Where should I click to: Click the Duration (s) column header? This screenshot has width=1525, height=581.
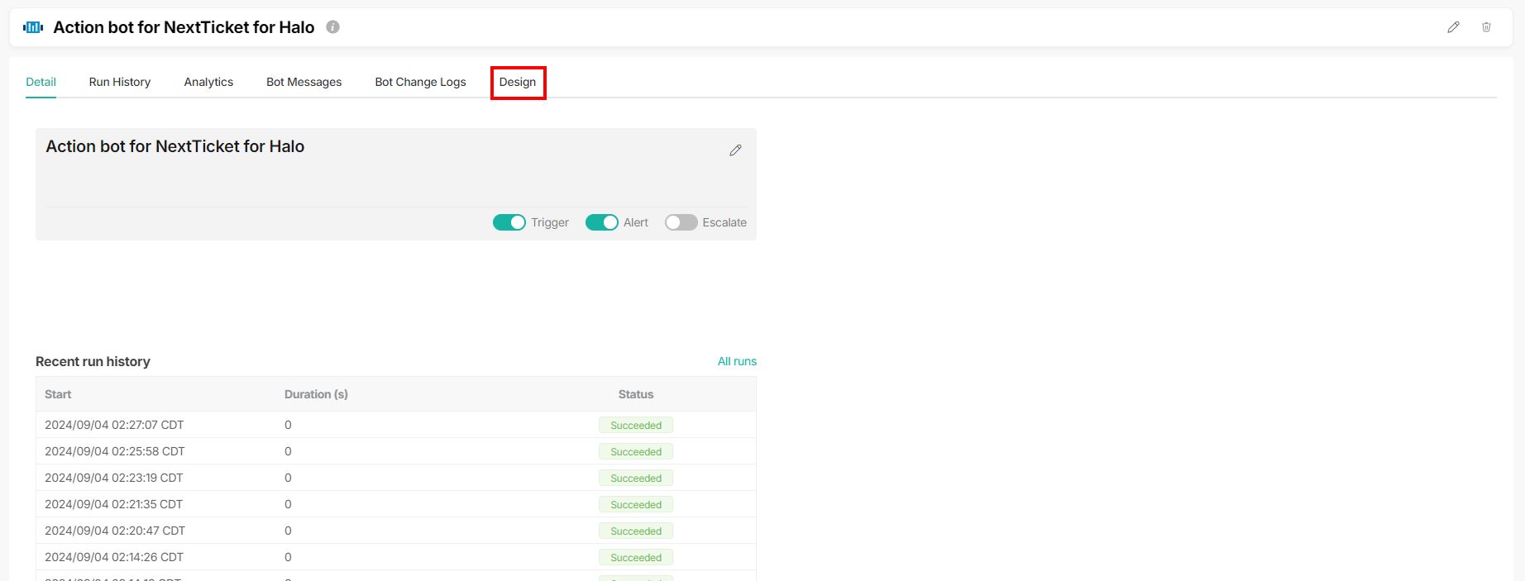point(316,394)
